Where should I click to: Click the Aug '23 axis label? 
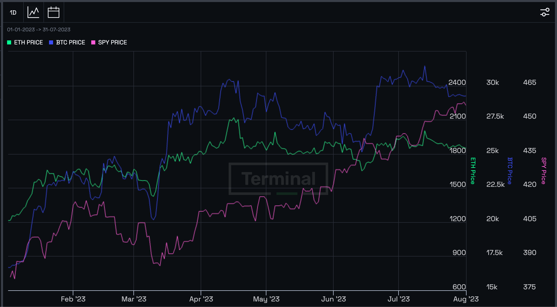coord(466,299)
